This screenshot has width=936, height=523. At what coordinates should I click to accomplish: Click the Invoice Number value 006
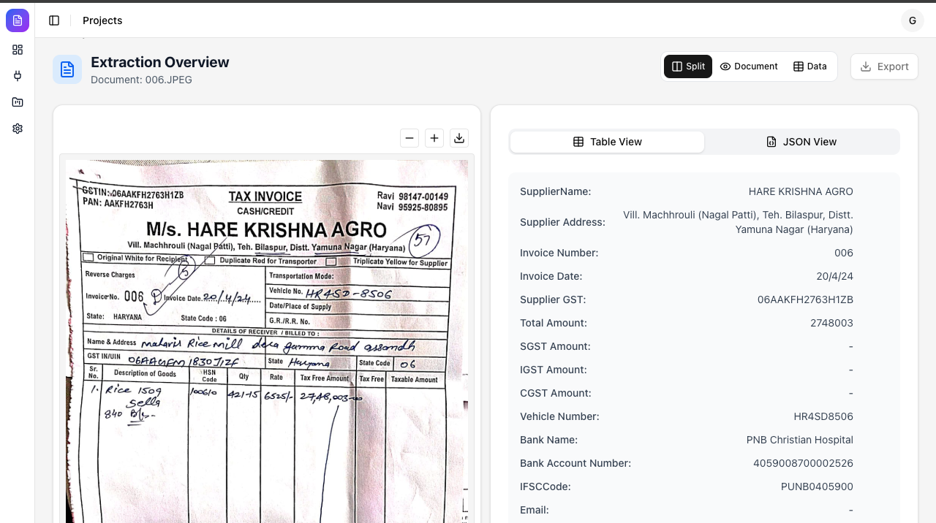tap(844, 253)
